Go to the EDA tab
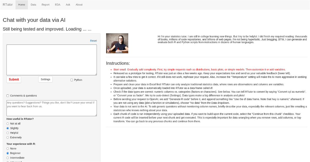Screen dimensions: 310x162 pos(58,5)
